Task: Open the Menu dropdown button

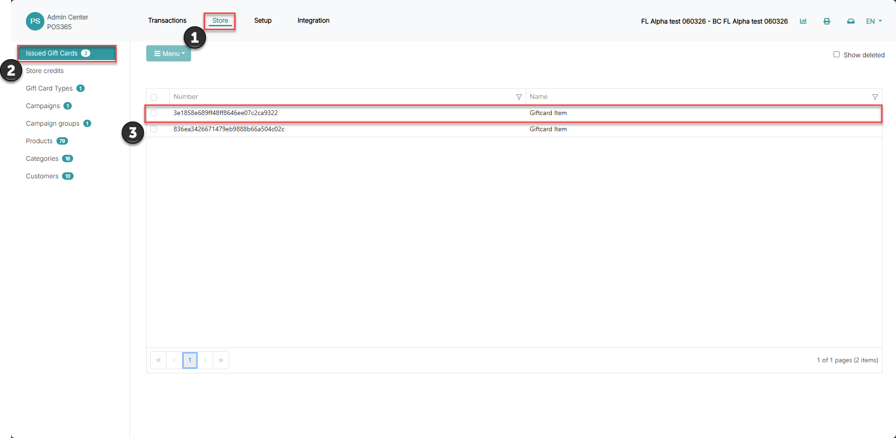Action: pyautogui.click(x=168, y=54)
